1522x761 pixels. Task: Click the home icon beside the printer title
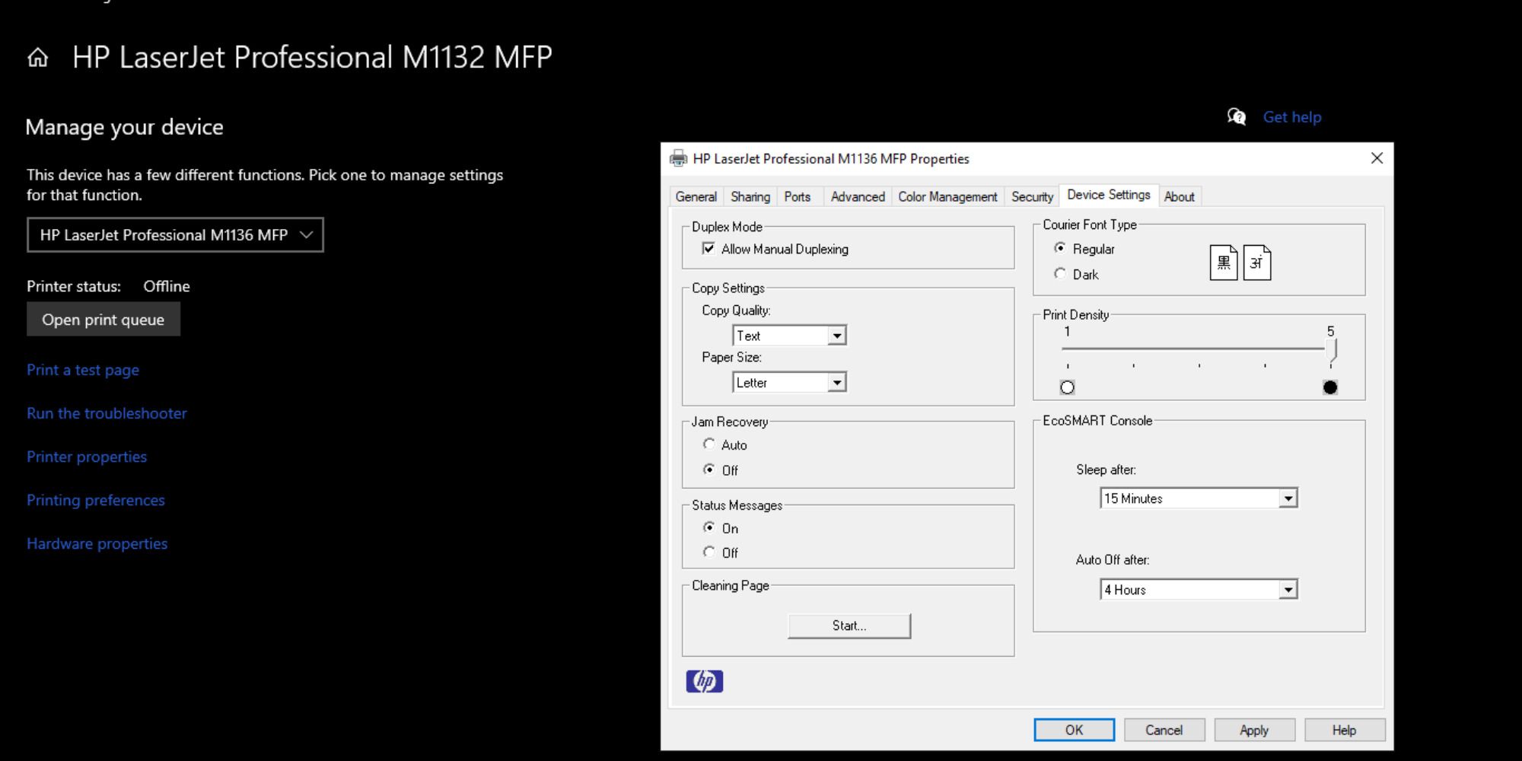coord(37,58)
